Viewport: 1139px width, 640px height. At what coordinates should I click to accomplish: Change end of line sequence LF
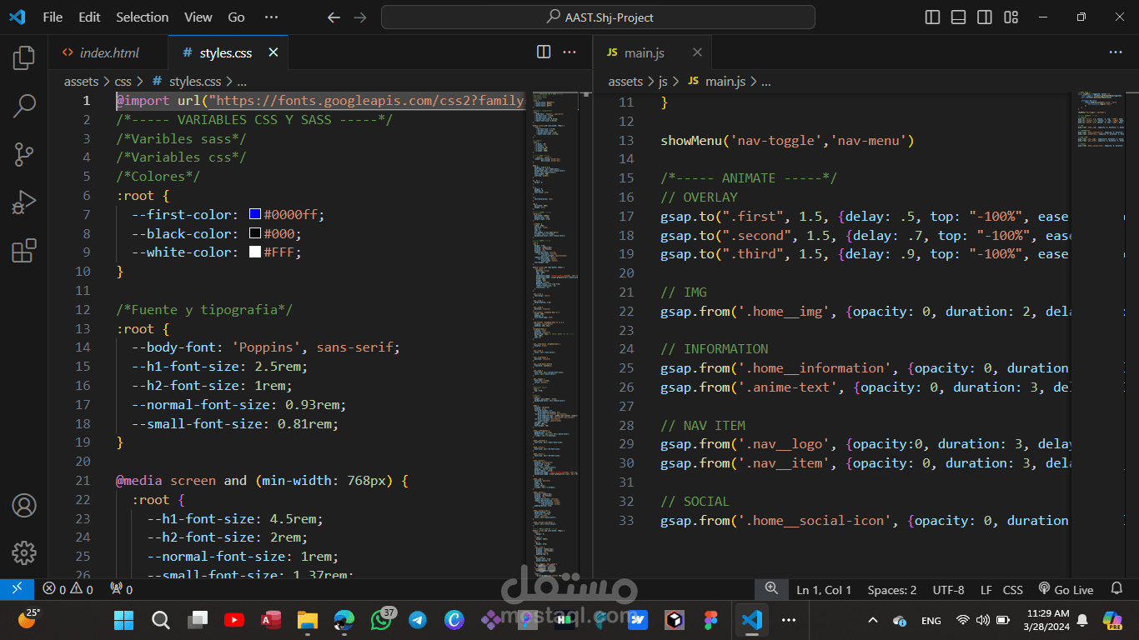[x=986, y=589]
